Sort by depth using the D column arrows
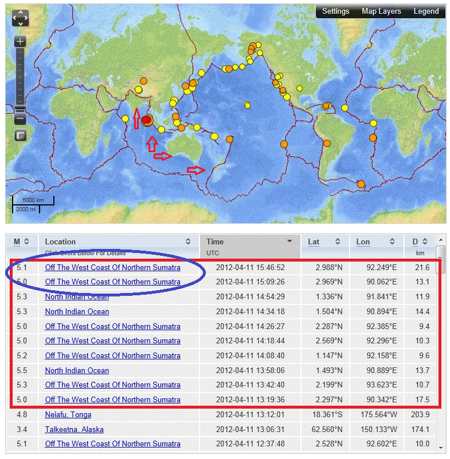Viewport: 450px width, 459px height. [426, 242]
